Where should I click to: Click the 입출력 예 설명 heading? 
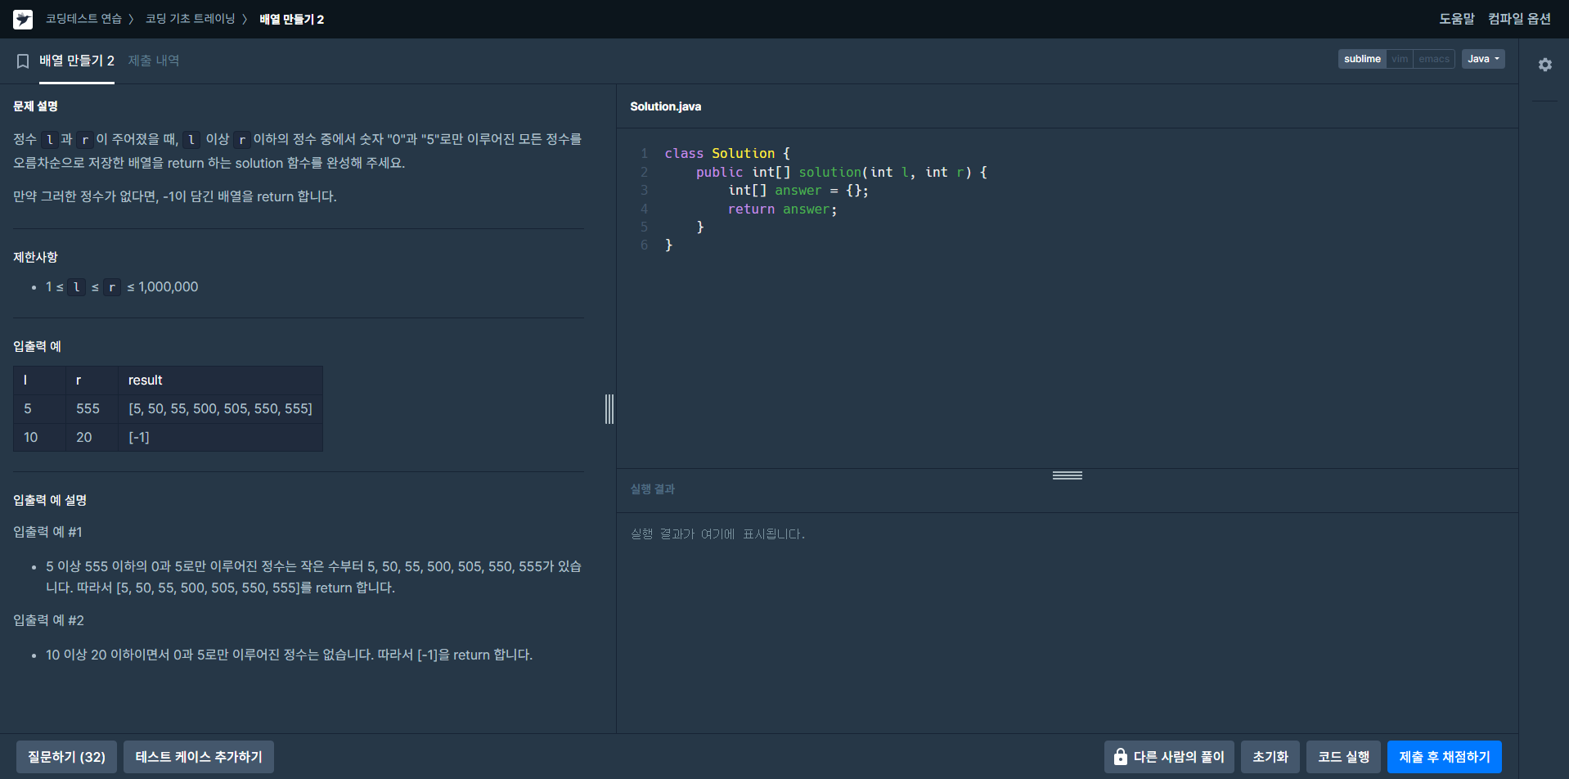[x=50, y=500]
